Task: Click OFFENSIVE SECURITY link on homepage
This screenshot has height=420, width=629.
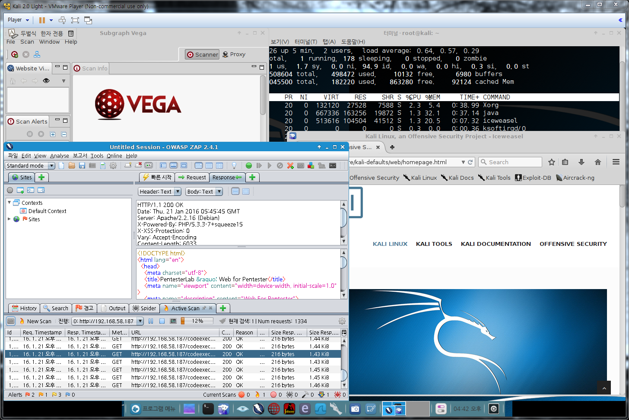Action: pyautogui.click(x=573, y=244)
